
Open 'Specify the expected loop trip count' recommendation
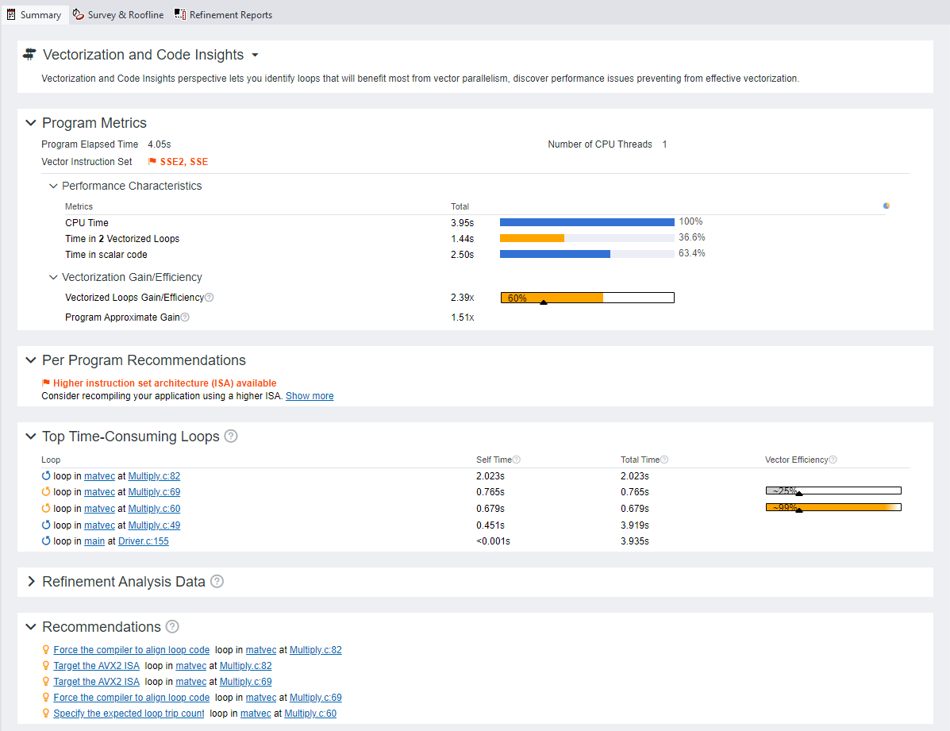(x=129, y=714)
